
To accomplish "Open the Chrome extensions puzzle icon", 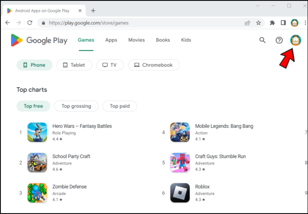I will tap(272, 23).
